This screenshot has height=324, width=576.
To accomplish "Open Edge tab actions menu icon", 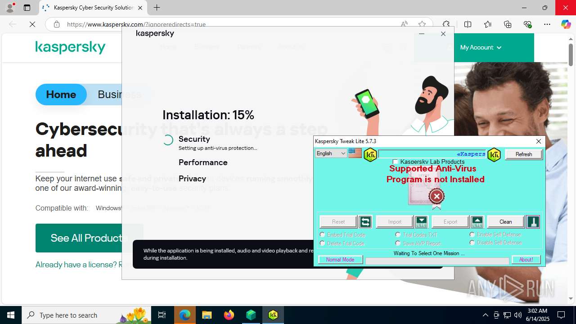I will coord(27,8).
